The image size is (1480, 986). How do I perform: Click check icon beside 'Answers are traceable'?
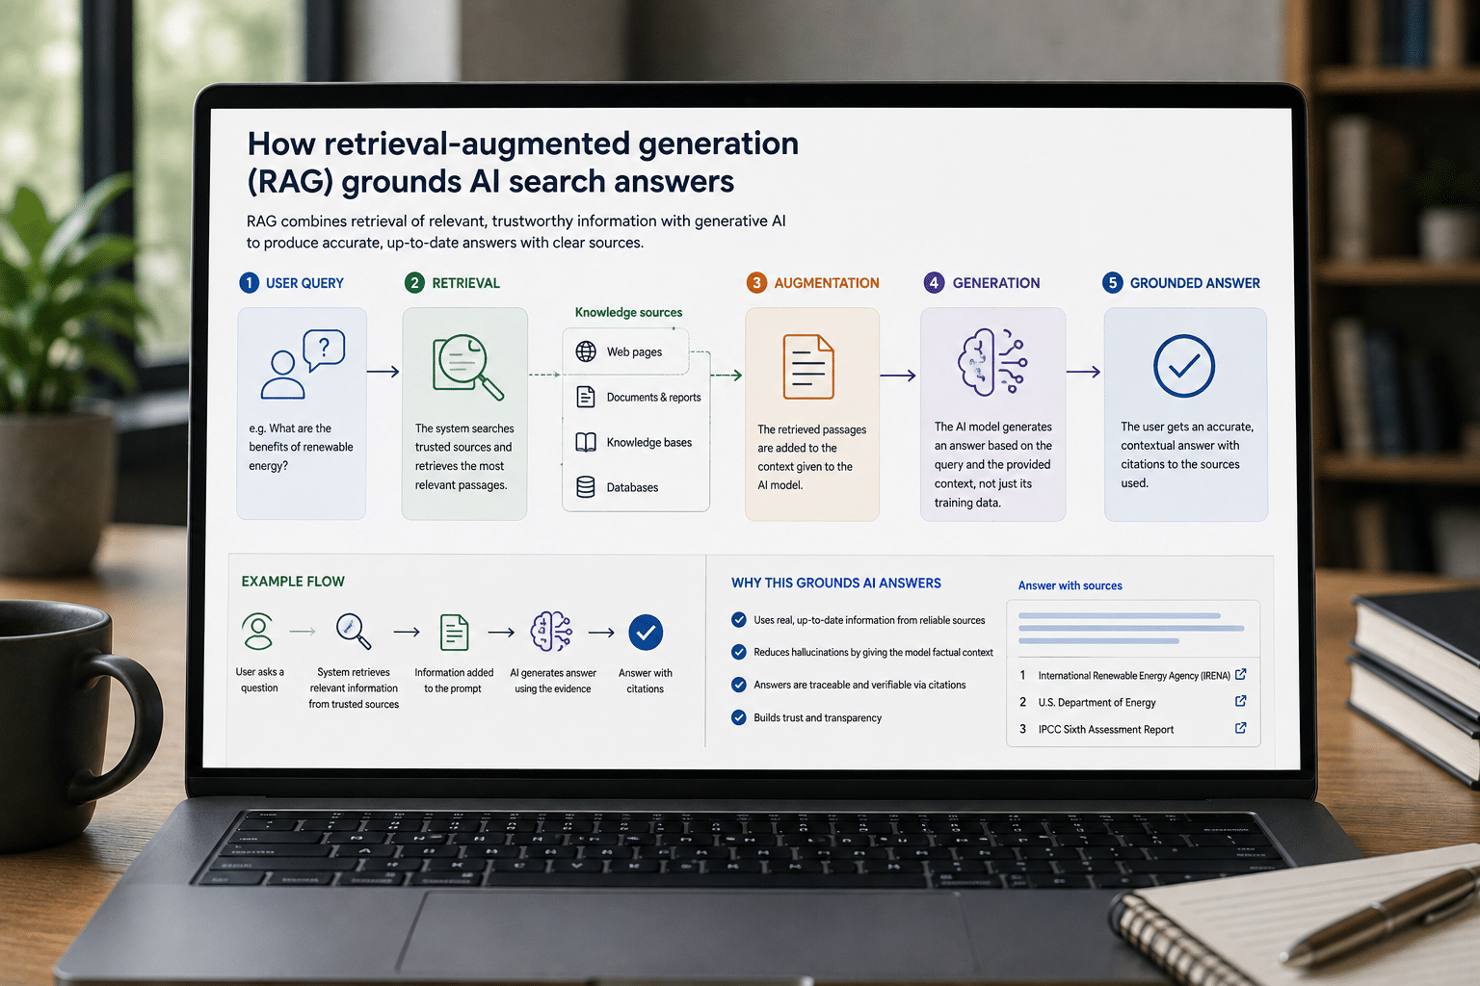[x=739, y=685]
